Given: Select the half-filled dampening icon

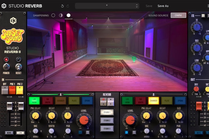Looking at the screenshot, I should [61, 16].
